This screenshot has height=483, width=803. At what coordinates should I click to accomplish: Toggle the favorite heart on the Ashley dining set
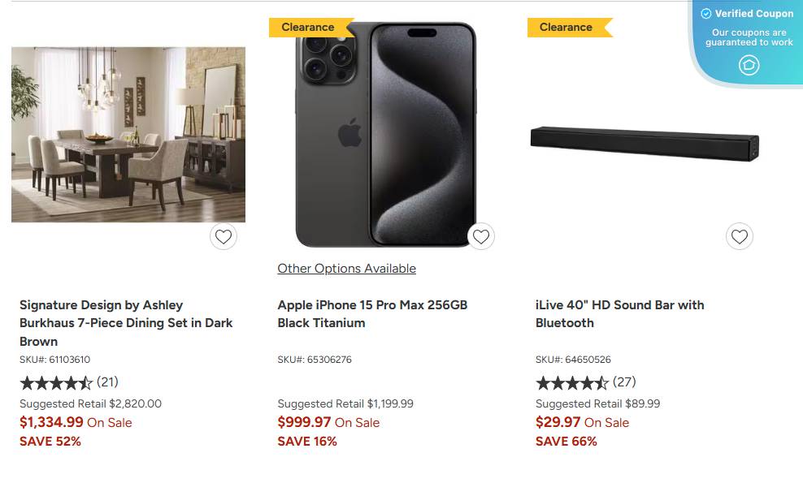point(224,236)
